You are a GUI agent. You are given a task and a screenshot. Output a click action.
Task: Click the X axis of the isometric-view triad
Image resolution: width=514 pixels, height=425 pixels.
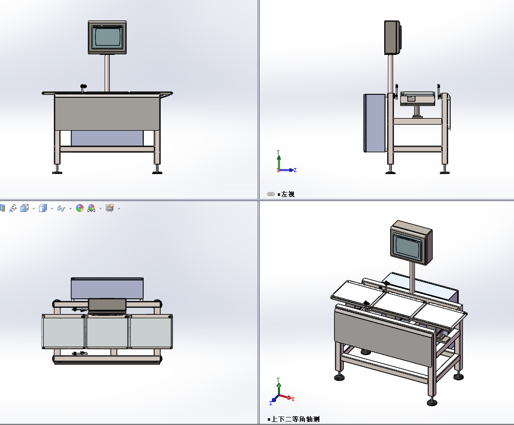[x=287, y=398]
